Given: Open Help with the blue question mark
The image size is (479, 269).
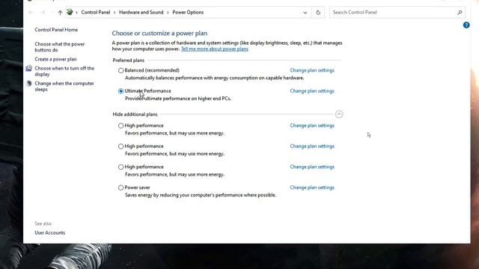Looking at the screenshot, I should coord(466,25).
